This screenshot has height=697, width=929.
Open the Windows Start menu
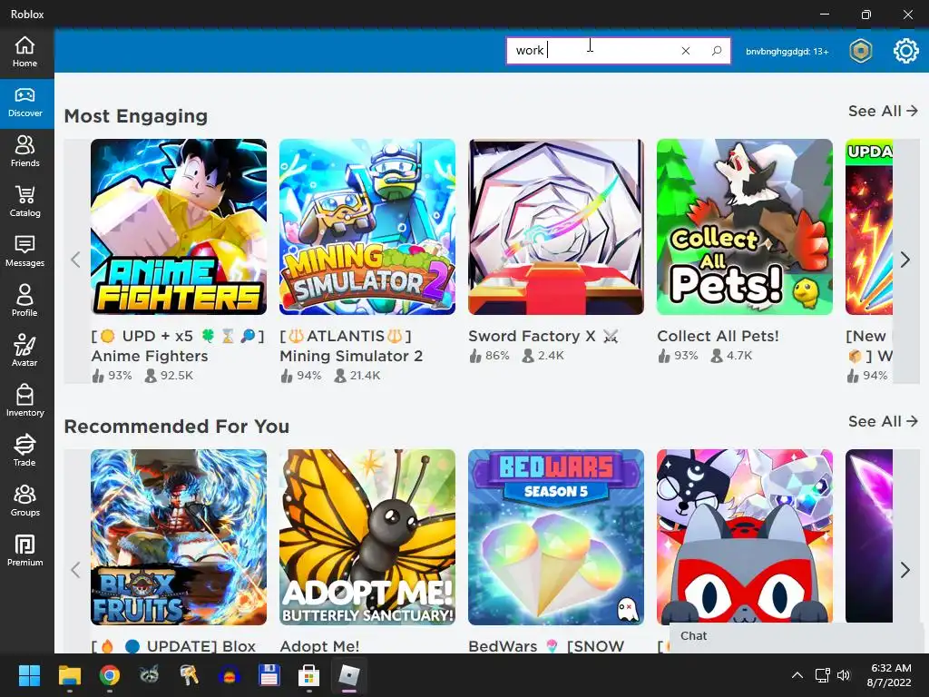[29, 675]
